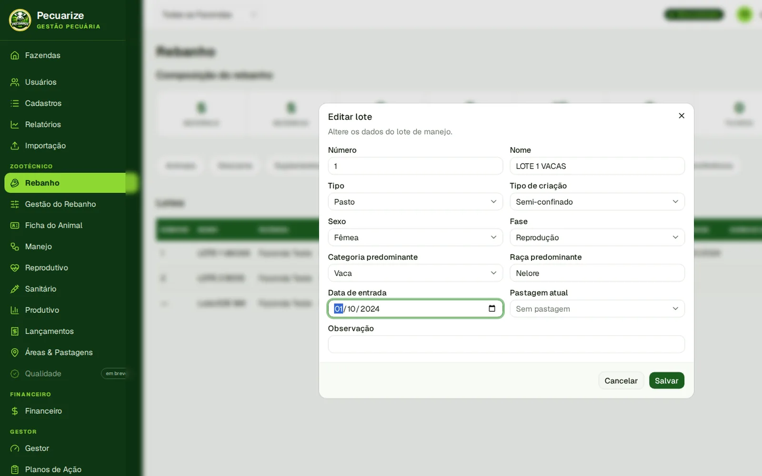Click the Rebanho leaf icon

click(x=15, y=183)
